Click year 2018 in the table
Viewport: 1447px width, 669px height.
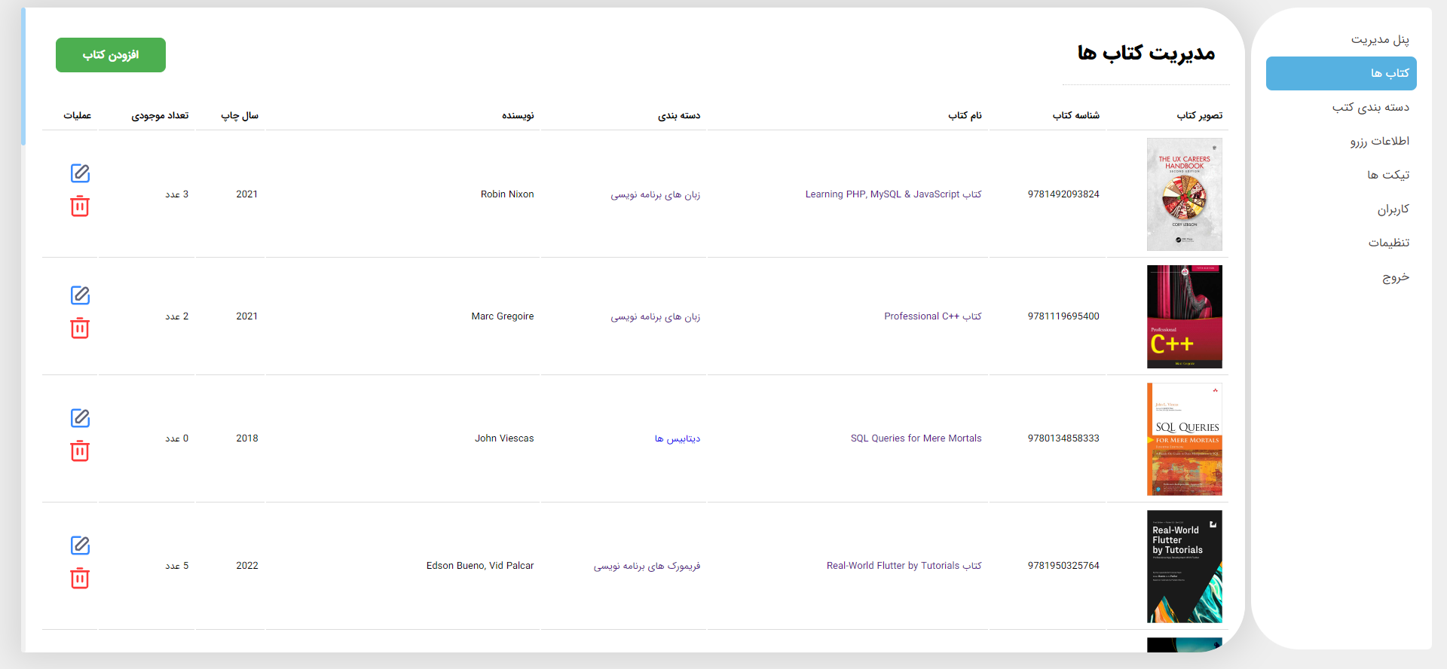pos(247,438)
